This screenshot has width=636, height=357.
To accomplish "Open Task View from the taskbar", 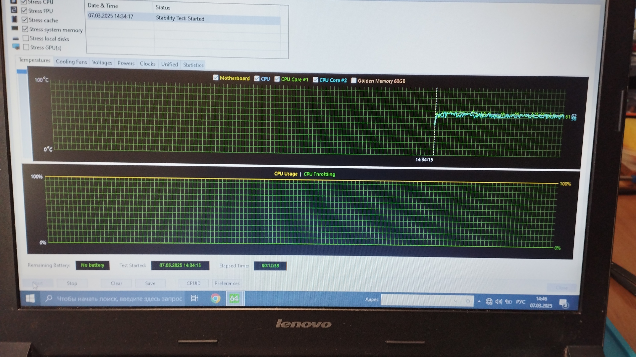I will click(194, 298).
